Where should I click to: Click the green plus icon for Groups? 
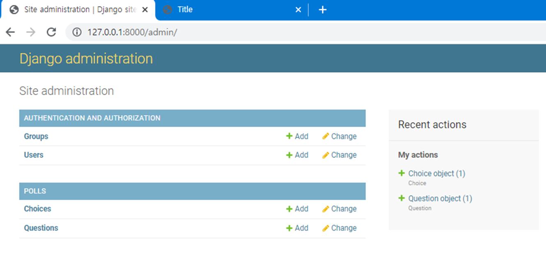289,136
